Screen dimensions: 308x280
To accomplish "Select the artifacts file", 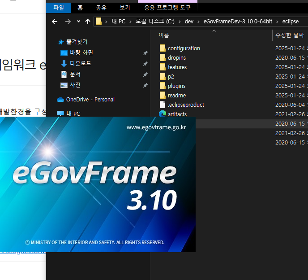I will point(177,114).
